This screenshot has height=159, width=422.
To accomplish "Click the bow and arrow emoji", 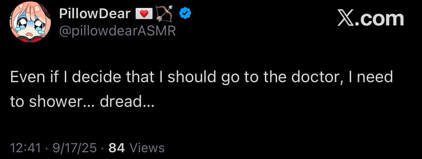I will 164,14.
